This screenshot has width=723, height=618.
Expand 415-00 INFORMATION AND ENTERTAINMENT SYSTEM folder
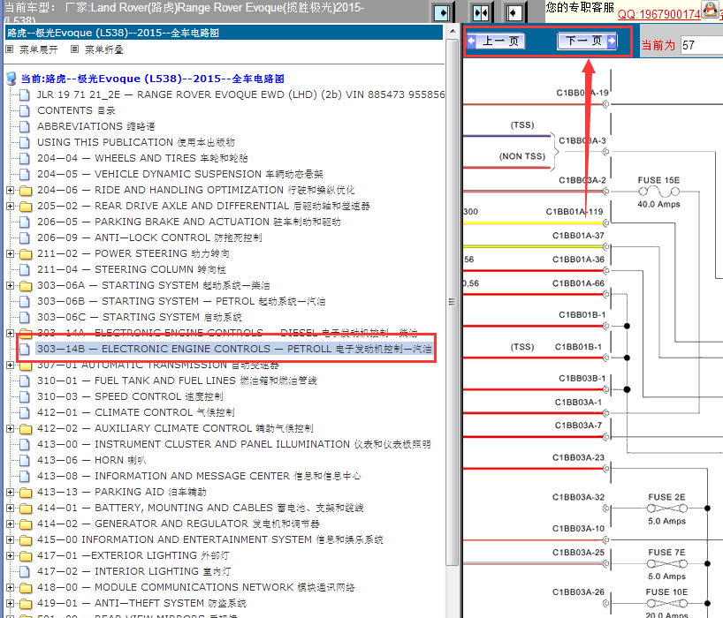coord(10,539)
